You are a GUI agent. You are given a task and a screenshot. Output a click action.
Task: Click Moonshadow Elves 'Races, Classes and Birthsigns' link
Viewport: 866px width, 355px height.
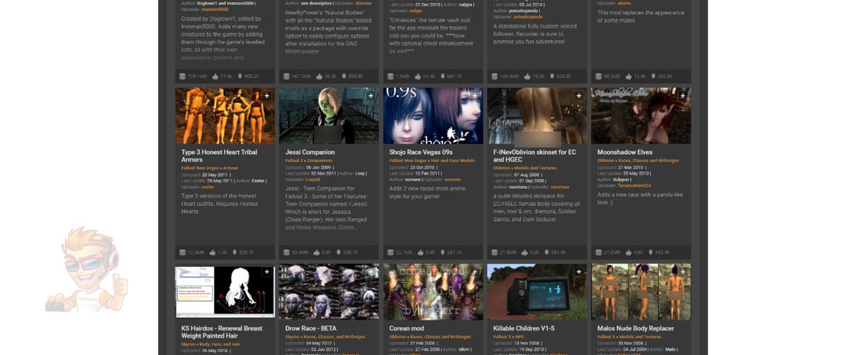[x=649, y=161]
